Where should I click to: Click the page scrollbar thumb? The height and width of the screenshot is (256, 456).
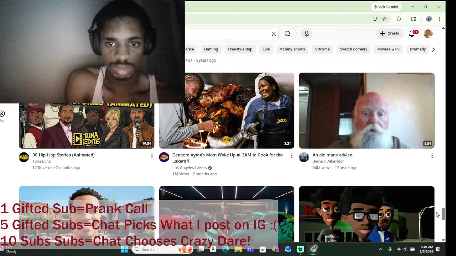tap(443, 214)
